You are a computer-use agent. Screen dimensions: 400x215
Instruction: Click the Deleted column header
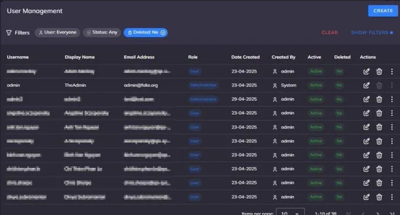342,57
